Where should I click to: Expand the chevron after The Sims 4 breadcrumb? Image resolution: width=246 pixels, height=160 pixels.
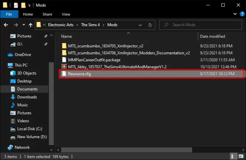point(103,25)
